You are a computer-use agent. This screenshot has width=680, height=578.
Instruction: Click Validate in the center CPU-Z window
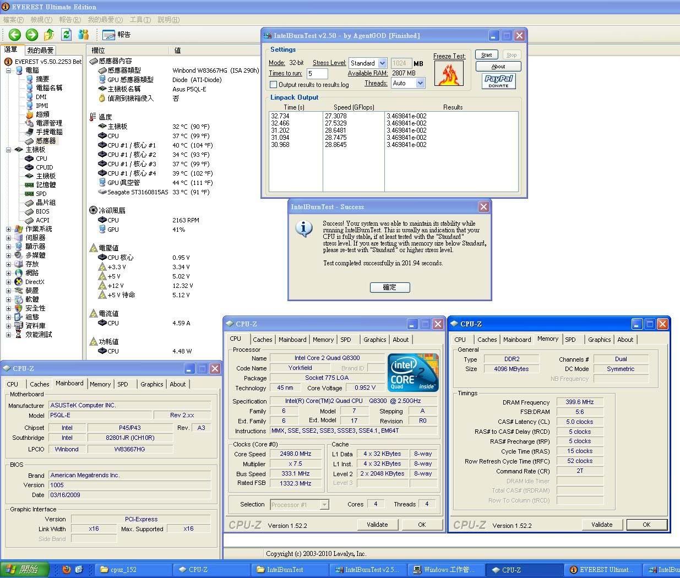click(377, 525)
